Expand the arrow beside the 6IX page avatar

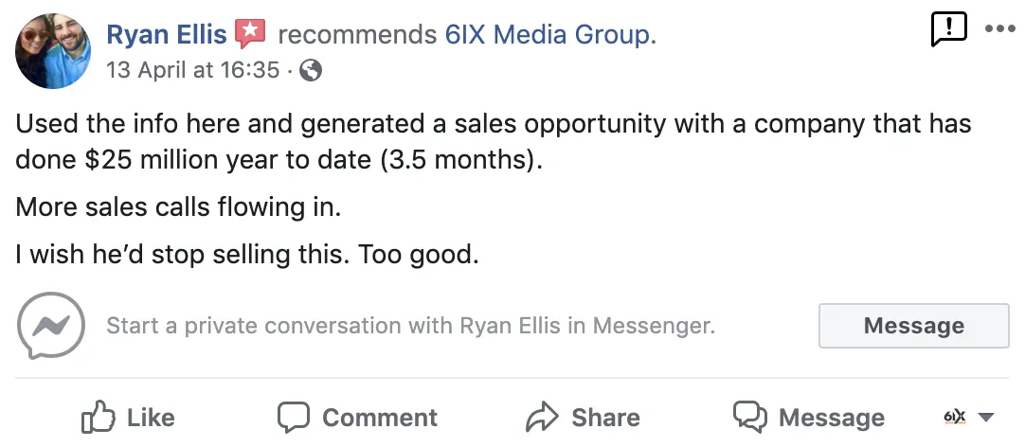985,418
